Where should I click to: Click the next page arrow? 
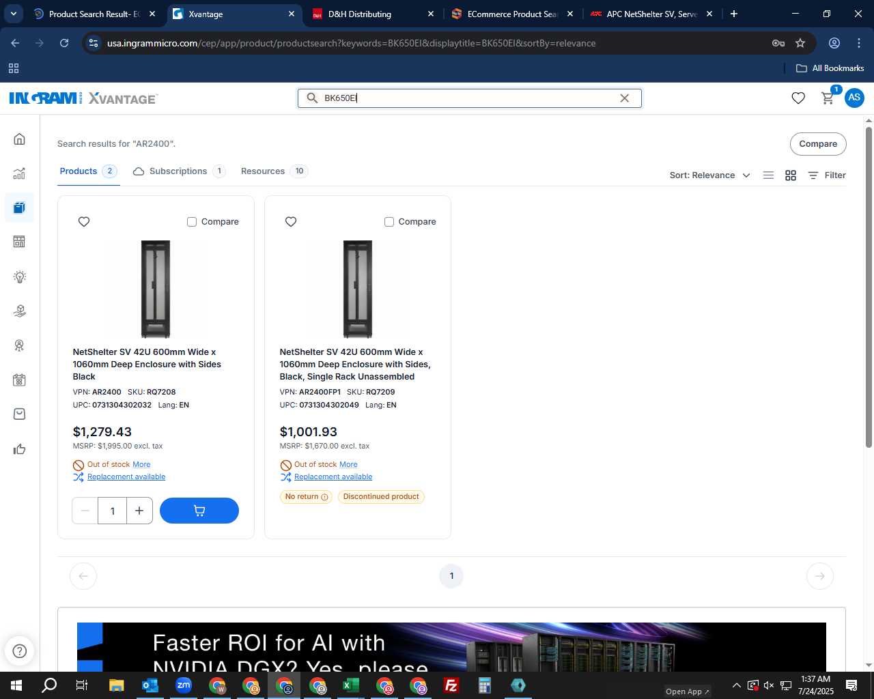coord(820,576)
